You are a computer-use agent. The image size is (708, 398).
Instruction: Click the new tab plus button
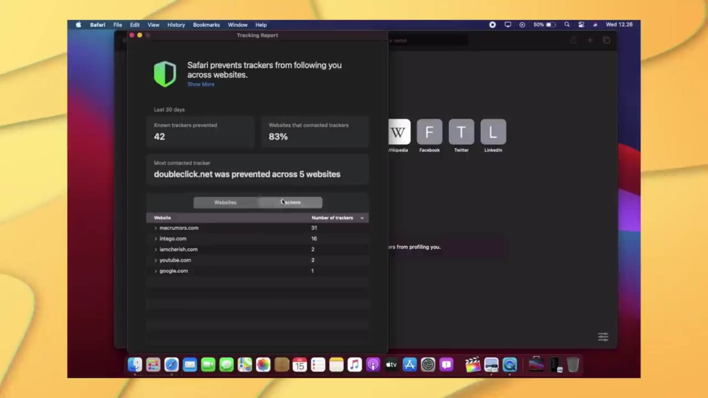click(x=590, y=40)
